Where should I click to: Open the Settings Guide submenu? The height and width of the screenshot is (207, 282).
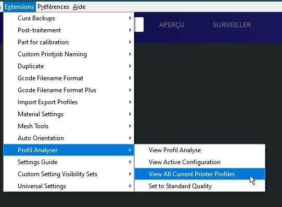coord(69,162)
